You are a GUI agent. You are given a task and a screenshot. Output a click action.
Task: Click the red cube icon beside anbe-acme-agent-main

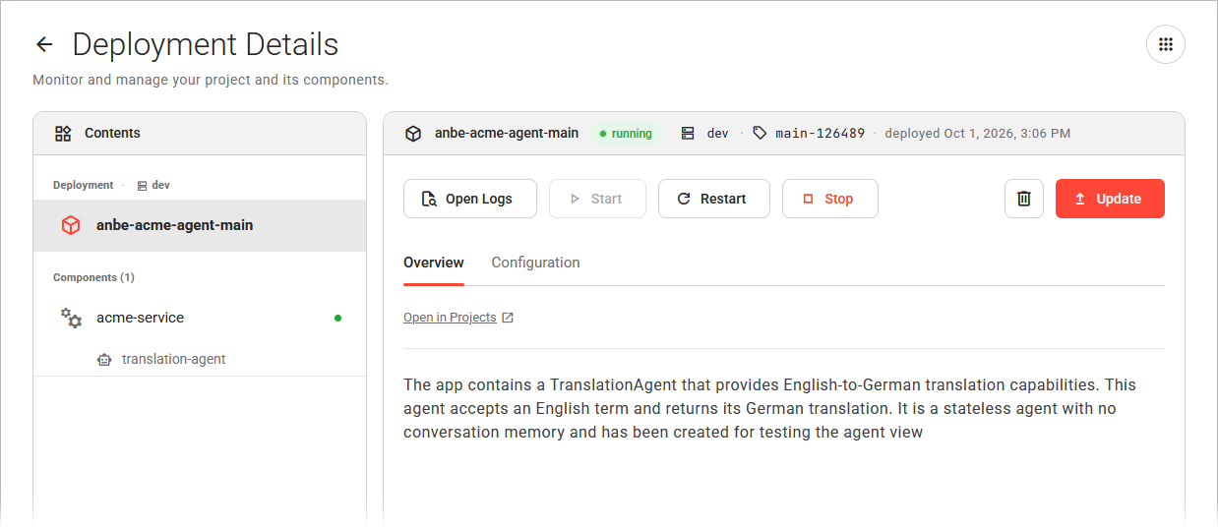coord(71,225)
